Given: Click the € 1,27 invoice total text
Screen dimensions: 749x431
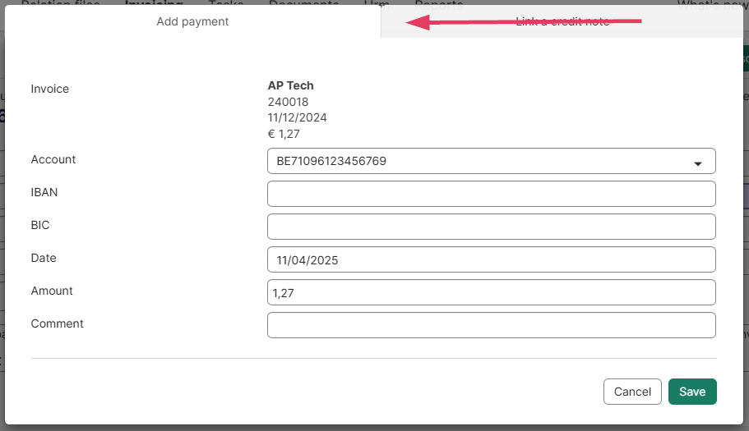Looking at the screenshot, I should [284, 134].
